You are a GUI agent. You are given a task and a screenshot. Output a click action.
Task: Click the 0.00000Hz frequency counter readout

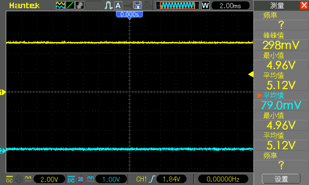223,179
